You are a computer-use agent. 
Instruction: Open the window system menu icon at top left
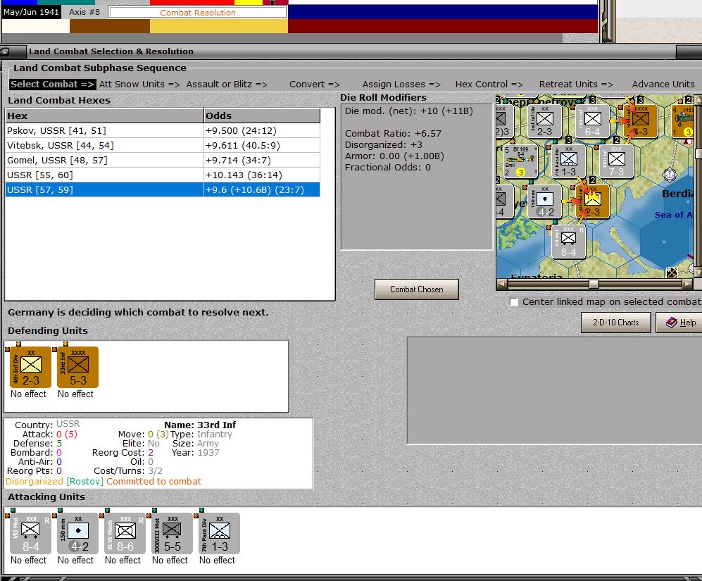(4, 51)
